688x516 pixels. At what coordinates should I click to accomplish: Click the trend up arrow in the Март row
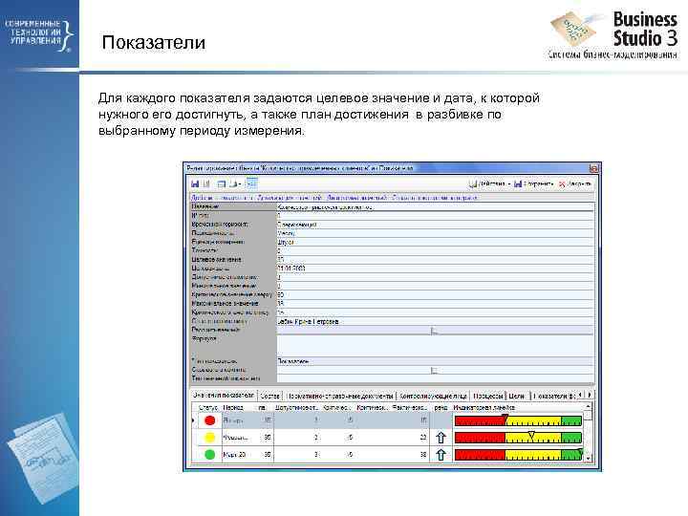point(441,455)
